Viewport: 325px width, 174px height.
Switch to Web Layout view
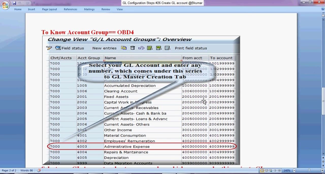(x=271, y=170)
